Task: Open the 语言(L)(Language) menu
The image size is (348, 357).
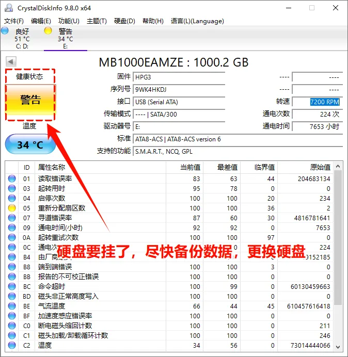Action: 197,21
